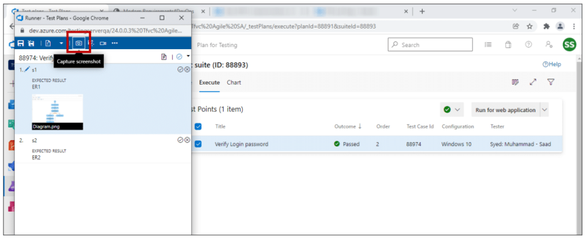The height and width of the screenshot is (239, 586).
Task: Click the Save icon in Runner toolbar
Action: [22, 43]
